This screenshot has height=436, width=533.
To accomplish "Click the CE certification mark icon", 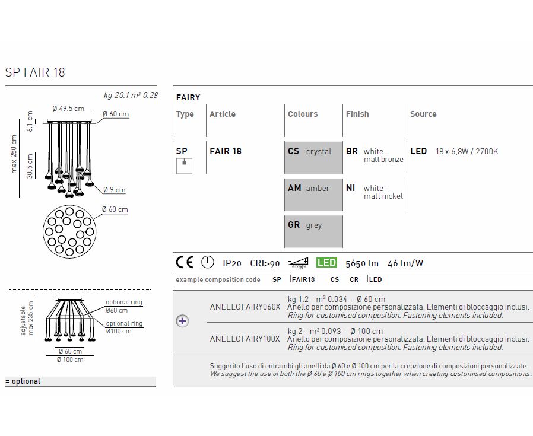I will [186, 263].
